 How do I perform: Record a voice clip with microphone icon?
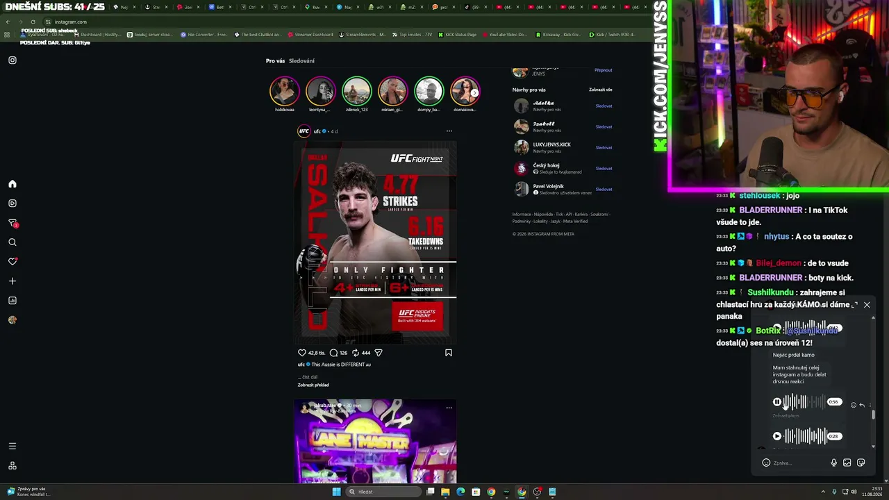(833, 462)
